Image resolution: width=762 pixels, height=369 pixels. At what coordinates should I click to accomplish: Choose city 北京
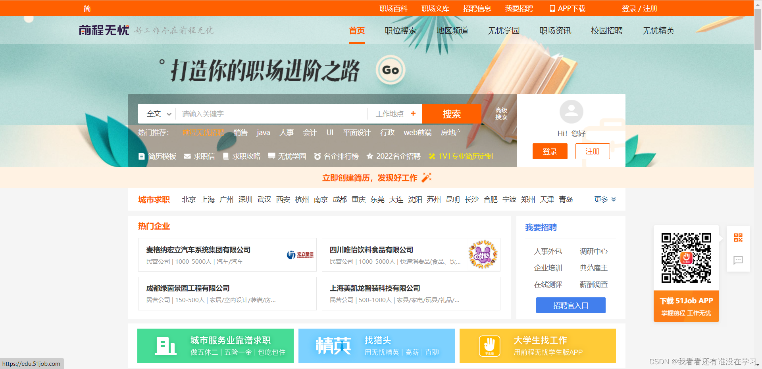click(x=189, y=200)
